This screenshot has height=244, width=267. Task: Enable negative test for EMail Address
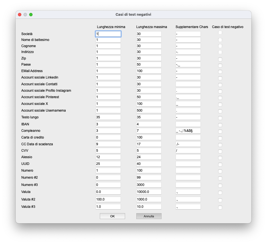pyautogui.click(x=220, y=72)
